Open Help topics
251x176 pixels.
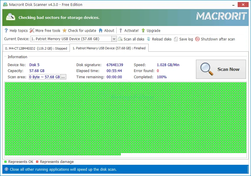click(x=19, y=30)
